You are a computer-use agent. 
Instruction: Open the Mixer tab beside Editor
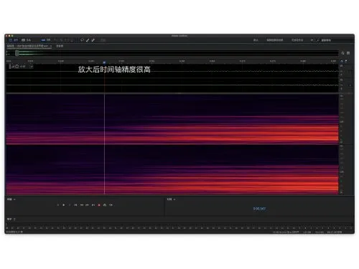click(x=60, y=46)
